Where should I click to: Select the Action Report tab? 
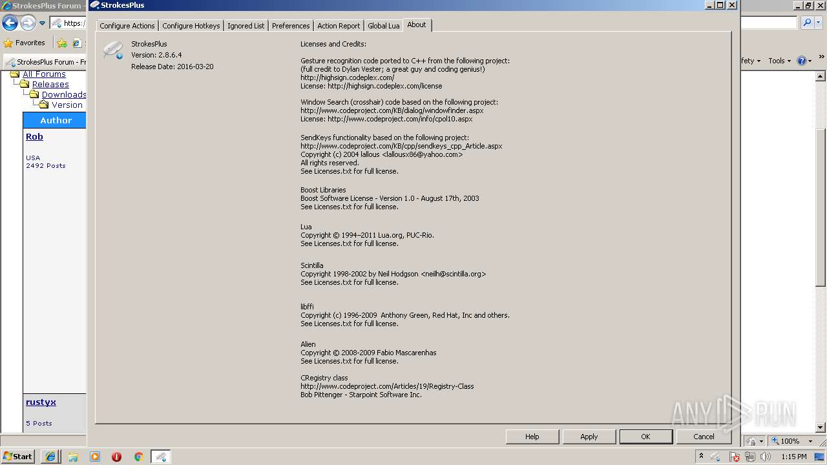339,26
